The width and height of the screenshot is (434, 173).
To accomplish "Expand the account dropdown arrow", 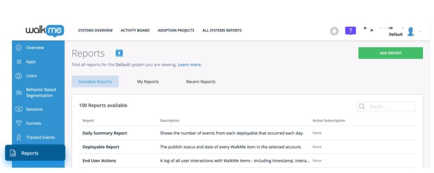I will [420, 32].
